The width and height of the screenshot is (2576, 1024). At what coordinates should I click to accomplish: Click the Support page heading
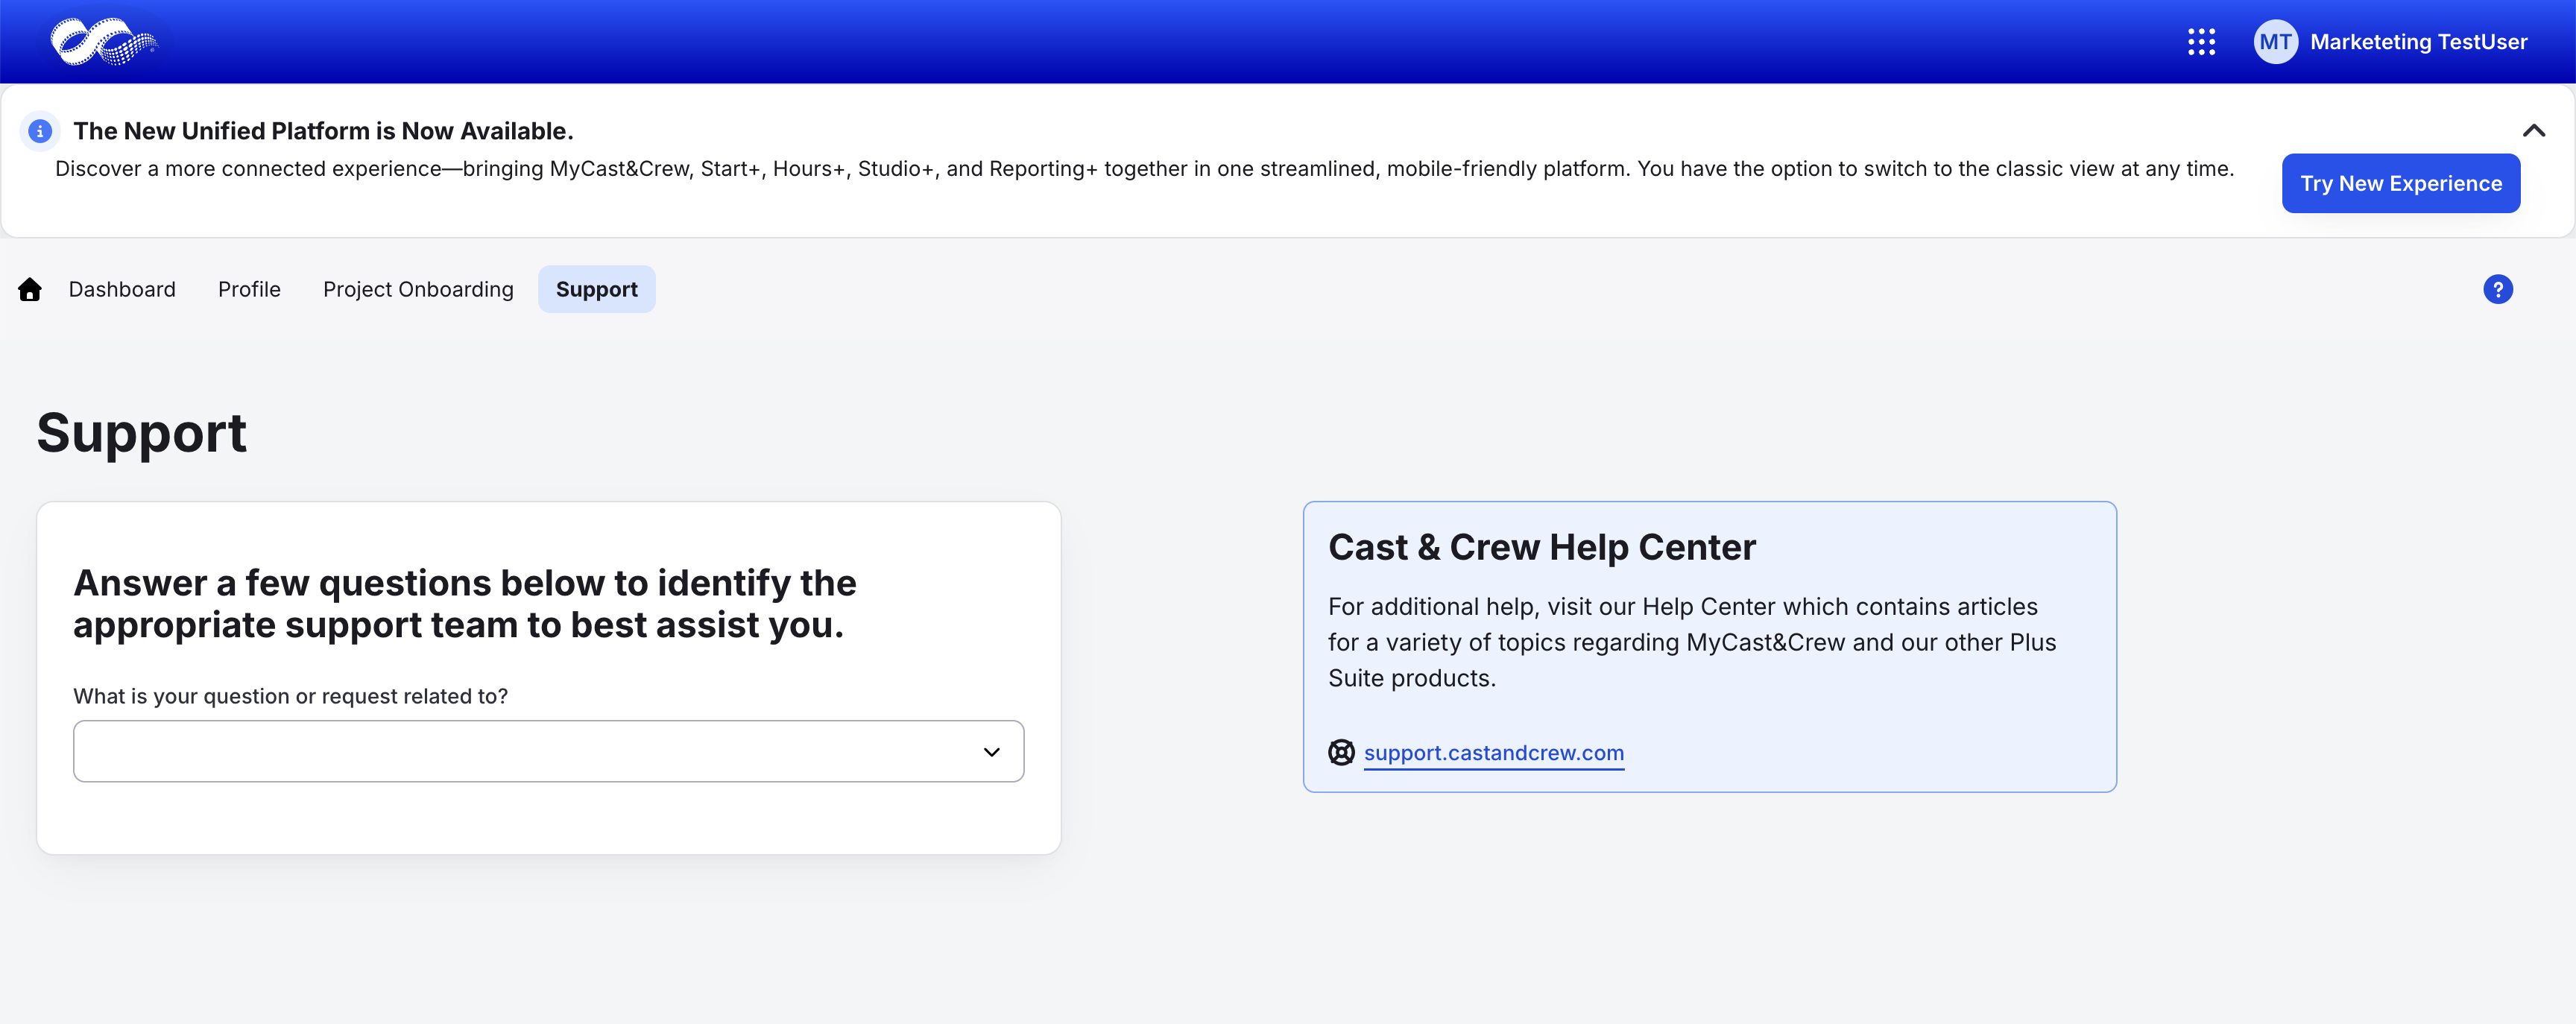click(141, 434)
